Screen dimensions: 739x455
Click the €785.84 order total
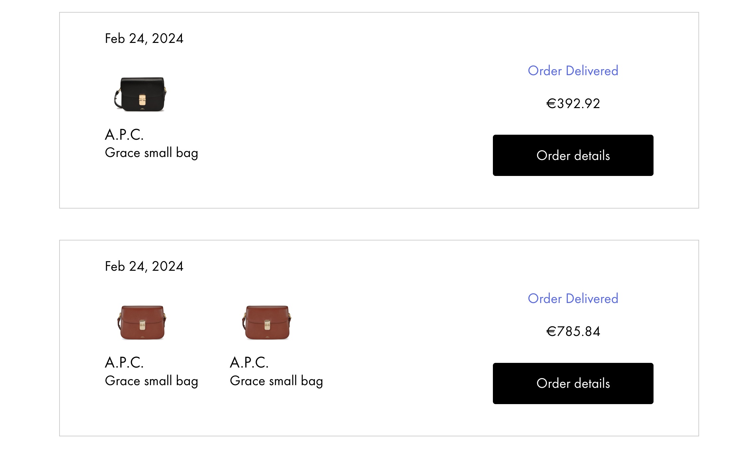[x=573, y=331]
